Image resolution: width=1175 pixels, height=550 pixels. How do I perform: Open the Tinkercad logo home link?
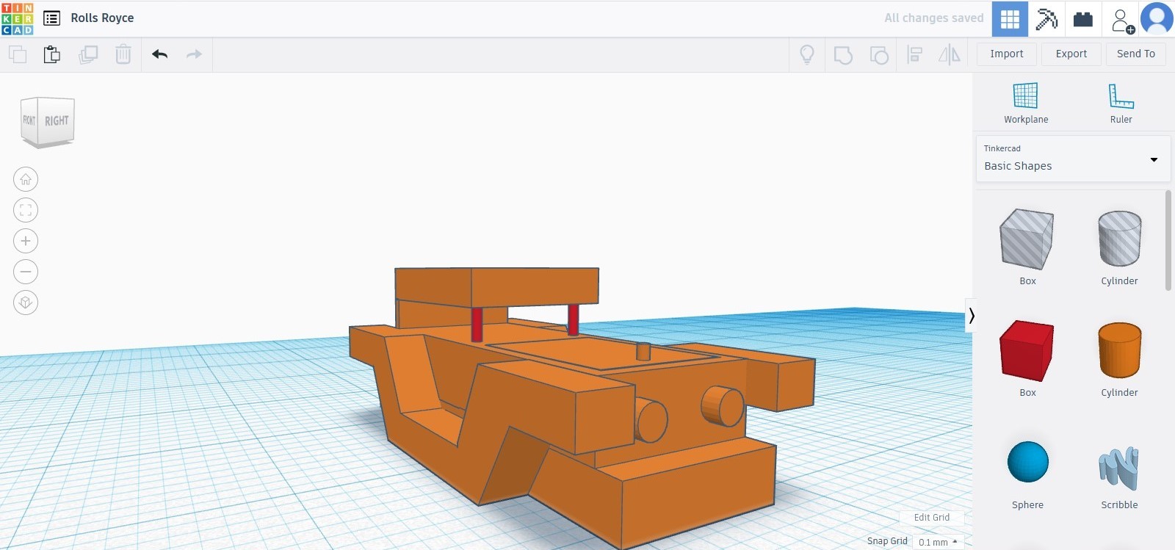18,18
